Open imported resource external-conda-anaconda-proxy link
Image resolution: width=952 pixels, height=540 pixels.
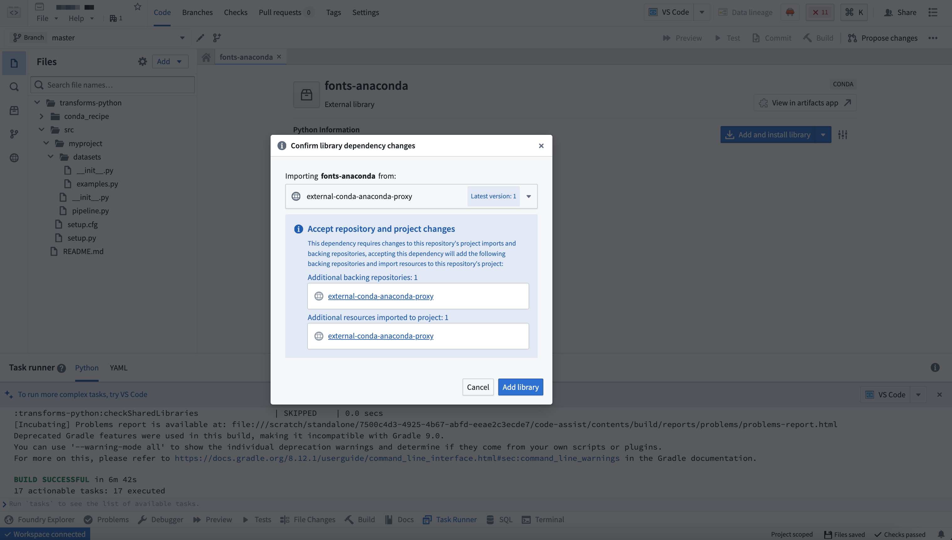(x=380, y=336)
